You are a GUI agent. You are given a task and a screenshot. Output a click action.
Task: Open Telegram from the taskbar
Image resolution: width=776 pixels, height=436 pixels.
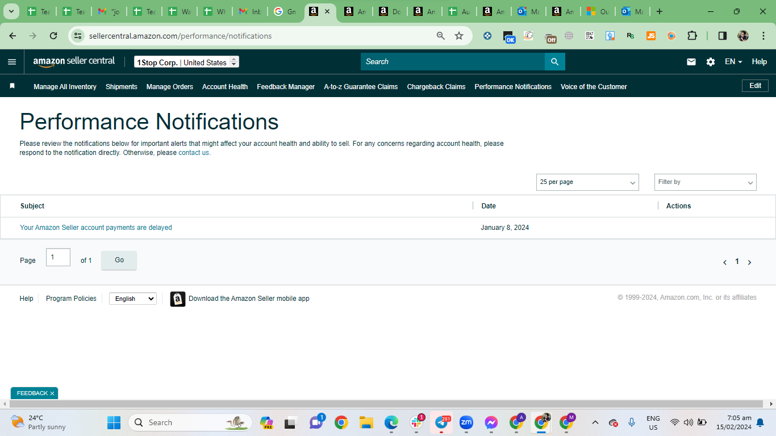click(441, 422)
